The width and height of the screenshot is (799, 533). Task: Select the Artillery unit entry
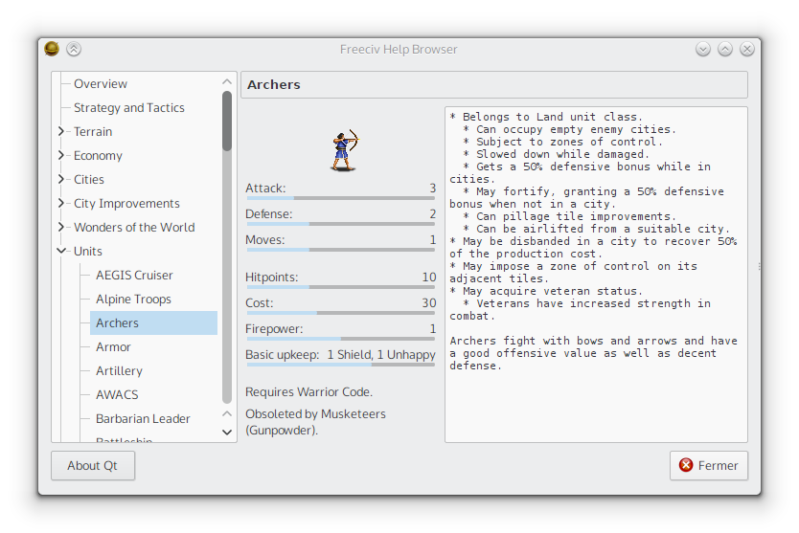click(119, 371)
